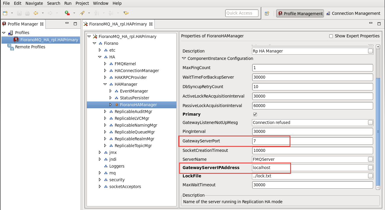Click the Forward navigation arrow icon

coord(50,13)
